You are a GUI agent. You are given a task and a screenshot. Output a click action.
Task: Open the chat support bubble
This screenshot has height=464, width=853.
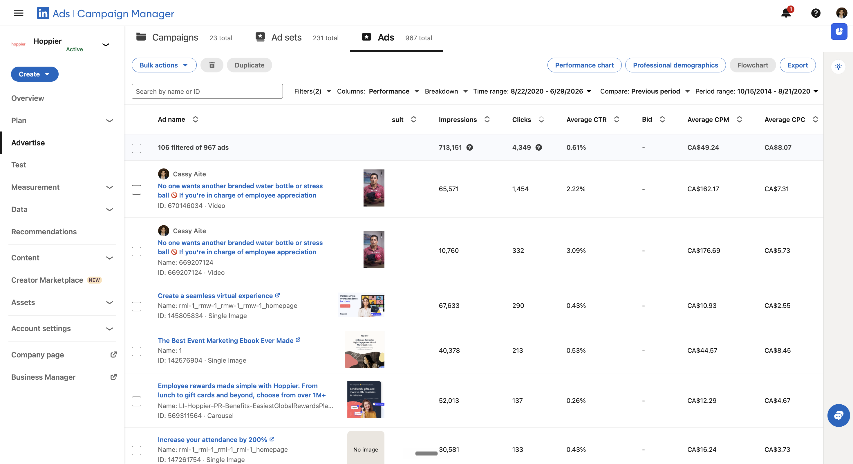(x=838, y=415)
